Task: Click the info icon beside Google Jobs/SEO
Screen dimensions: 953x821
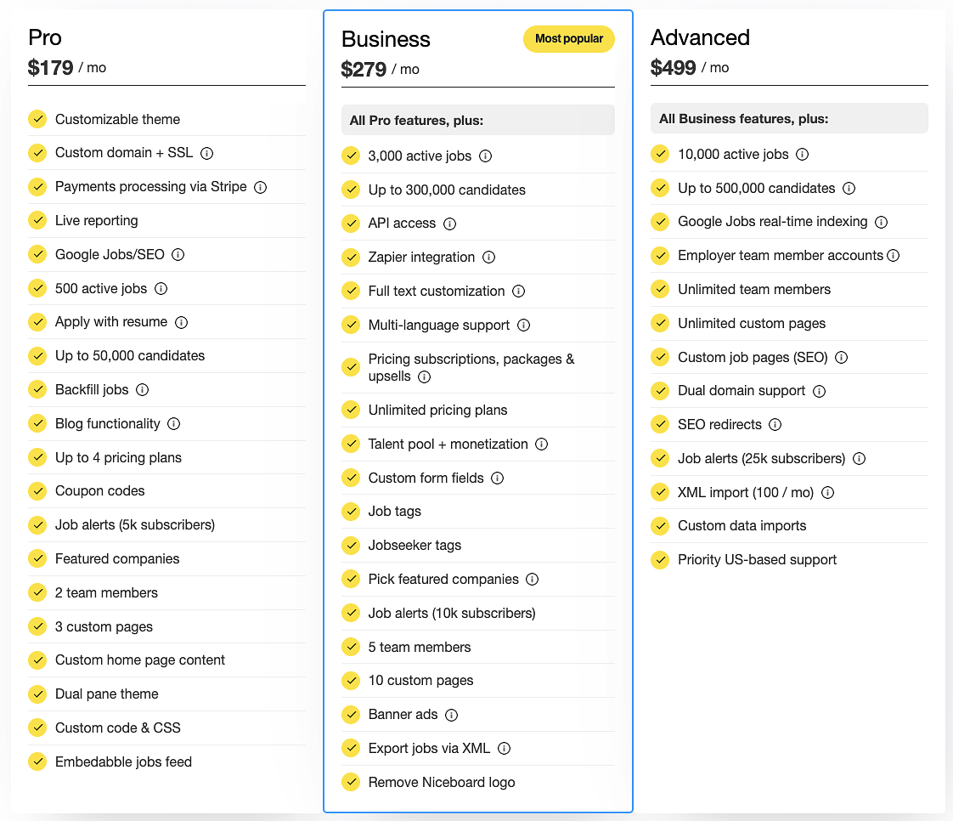Action: point(178,254)
